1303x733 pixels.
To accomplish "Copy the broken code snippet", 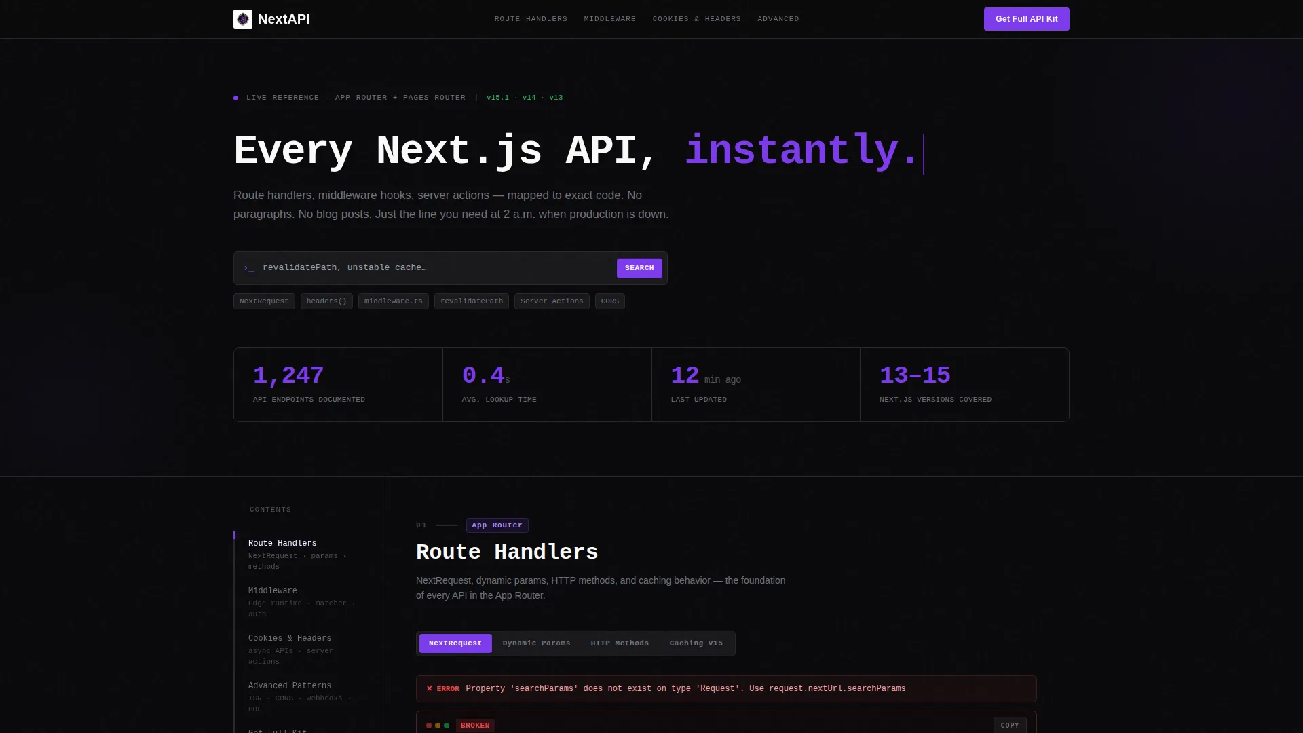I will 1010,726.
